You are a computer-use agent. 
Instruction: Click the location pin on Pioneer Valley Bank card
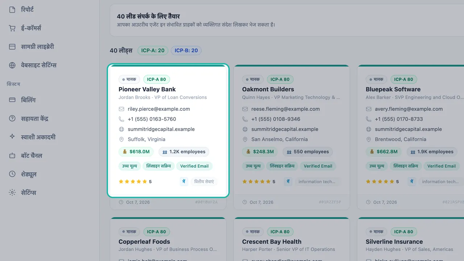121,139
